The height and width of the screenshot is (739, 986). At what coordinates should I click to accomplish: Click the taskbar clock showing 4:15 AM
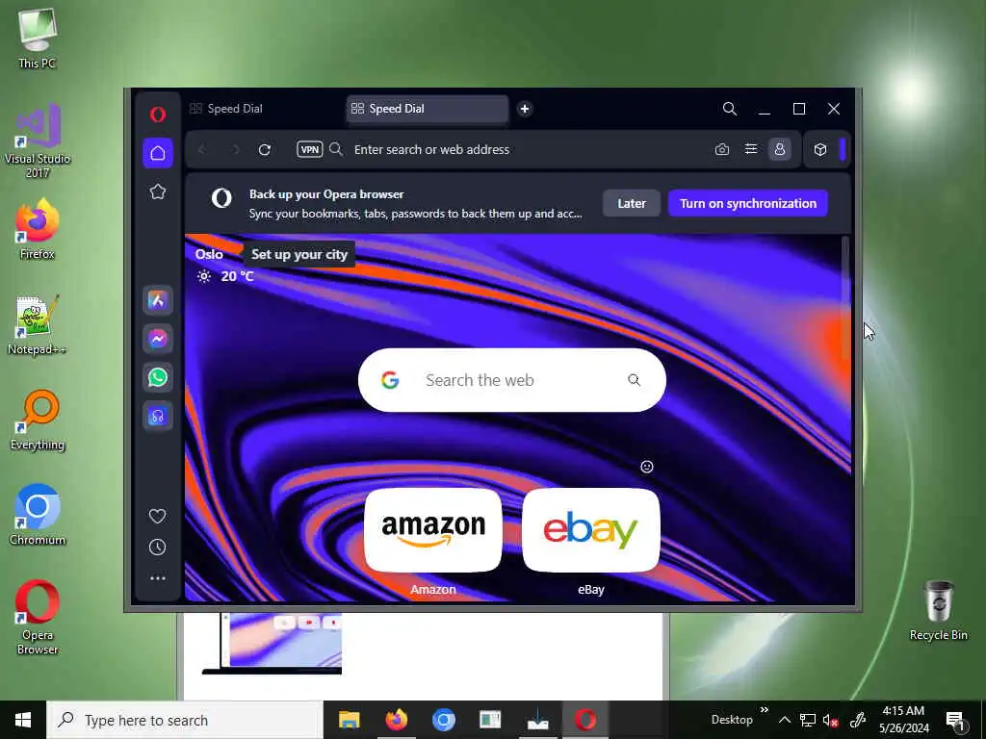903,720
